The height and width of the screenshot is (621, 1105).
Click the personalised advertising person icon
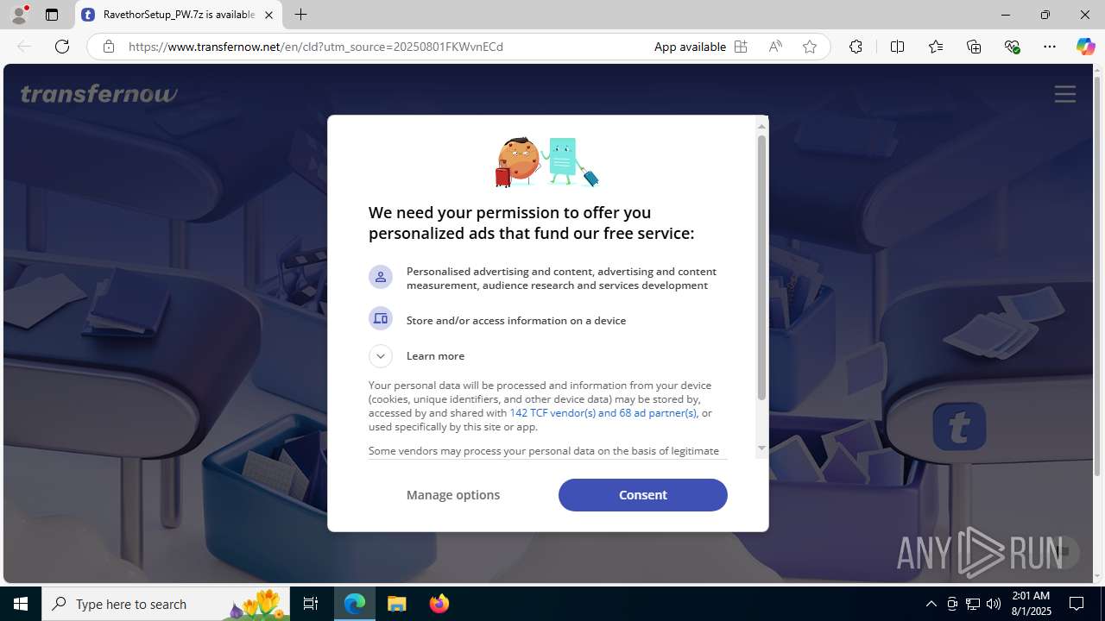click(x=381, y=278)
